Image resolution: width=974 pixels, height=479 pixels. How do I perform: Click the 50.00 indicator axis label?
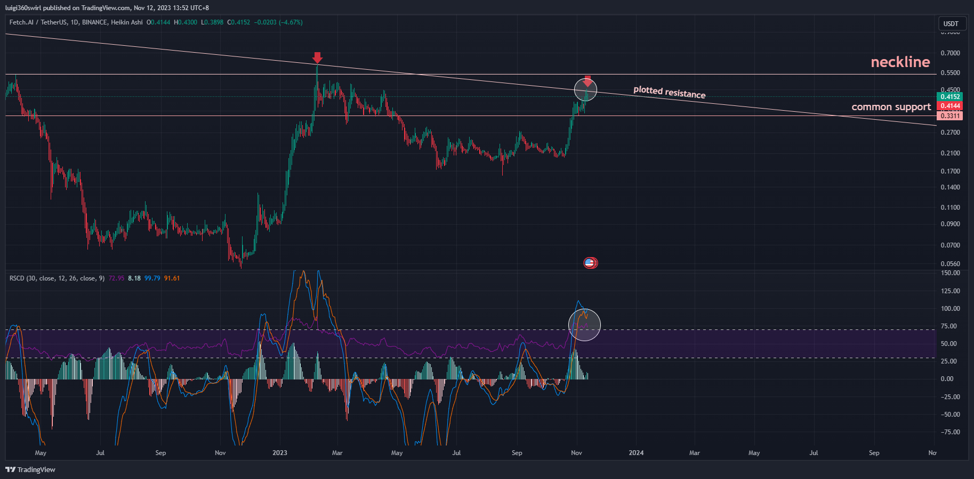pos(948,344)
